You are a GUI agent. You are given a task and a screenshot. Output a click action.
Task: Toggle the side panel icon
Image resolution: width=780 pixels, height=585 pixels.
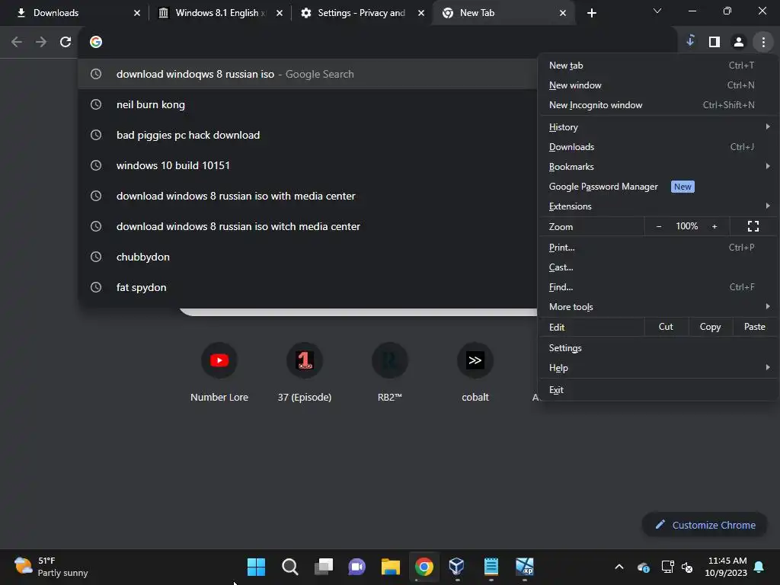(x=714, y=42)
